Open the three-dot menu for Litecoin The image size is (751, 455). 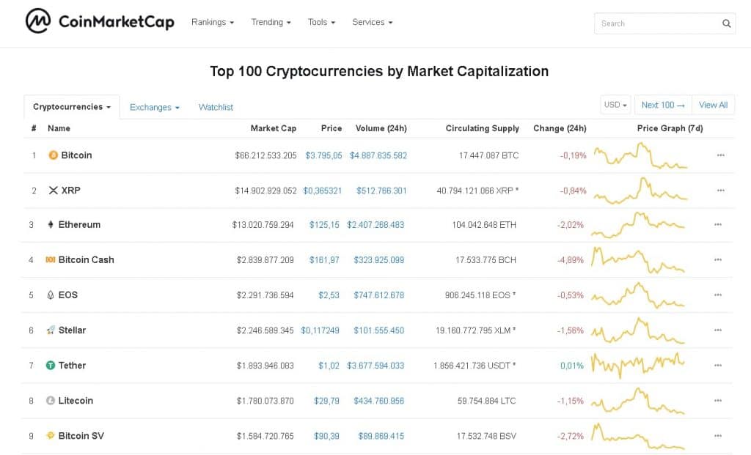point(719,401)
